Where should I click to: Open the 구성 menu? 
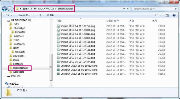(x=8, y=15)
